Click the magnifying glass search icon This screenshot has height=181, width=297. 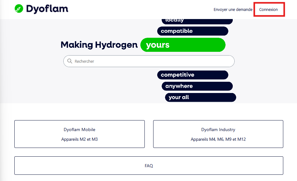click(70, 61)
